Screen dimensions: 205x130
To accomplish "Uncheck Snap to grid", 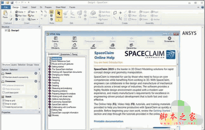I will click(x=3, y=100).
